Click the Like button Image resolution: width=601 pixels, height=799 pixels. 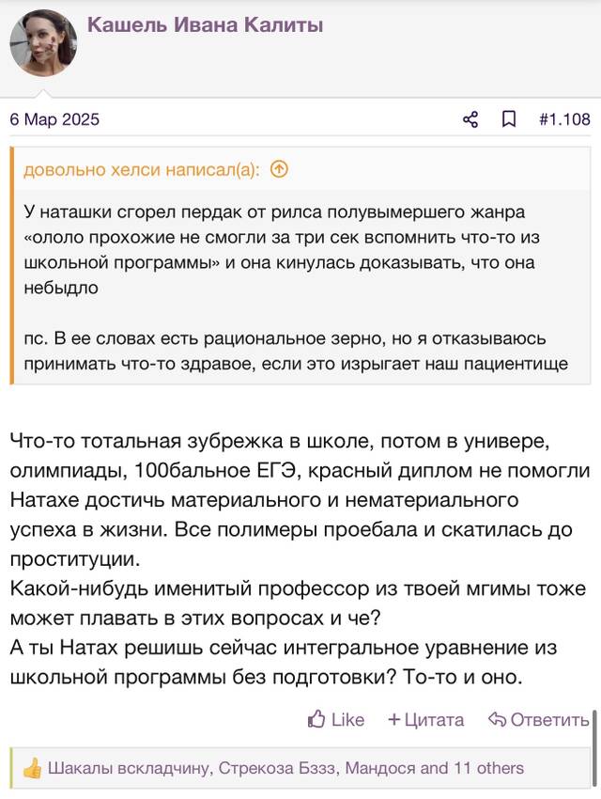[336, 719]
